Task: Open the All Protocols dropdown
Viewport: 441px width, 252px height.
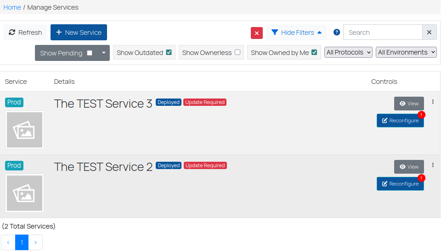Action: pyautogui.click(x=348, y=52)
